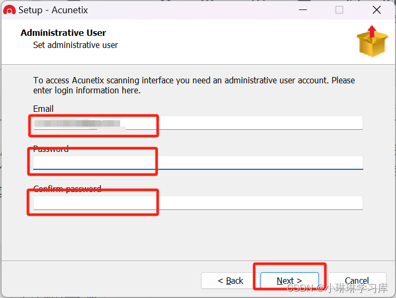The height and width of the screenshot is (298, 396).
Task: Click the 'Setup - Acunetix' window title
Action: pyautogui.click(x=53, y=10)
